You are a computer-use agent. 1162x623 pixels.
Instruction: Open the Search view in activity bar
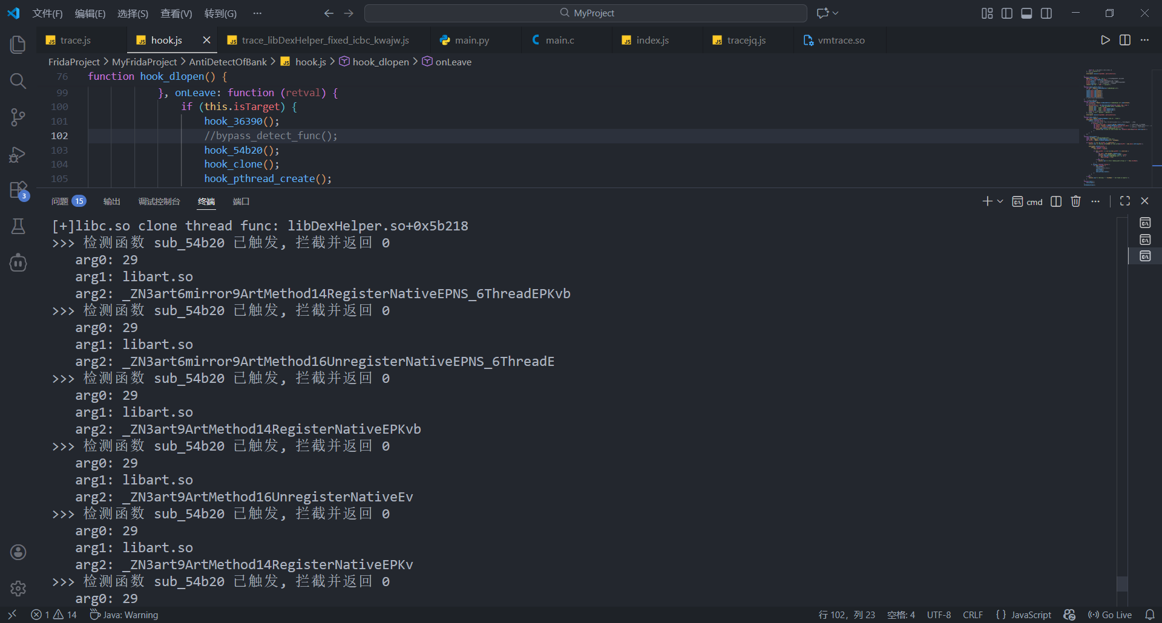pos(18,81)
